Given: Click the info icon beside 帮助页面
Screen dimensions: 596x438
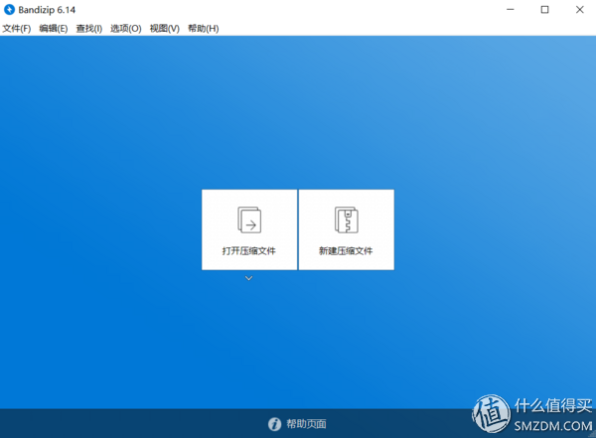Looking at the screenshot, I should click(274, 424).
